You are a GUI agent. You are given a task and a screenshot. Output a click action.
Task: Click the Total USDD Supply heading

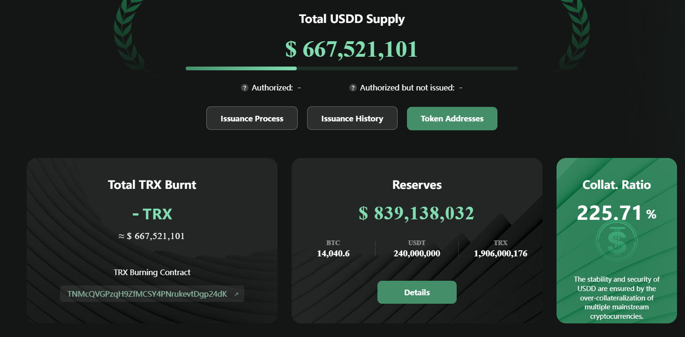click(352, 19)
